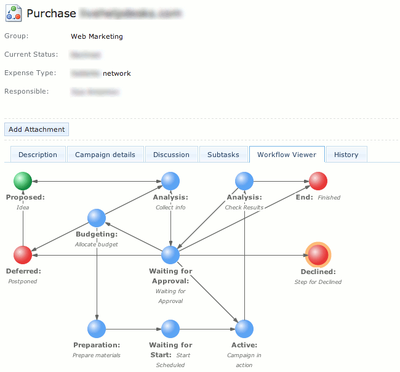Image resolution: width=400 pixels, height=372 pixels.
Task: Click the 'End:' label
Action: [305, 197]
